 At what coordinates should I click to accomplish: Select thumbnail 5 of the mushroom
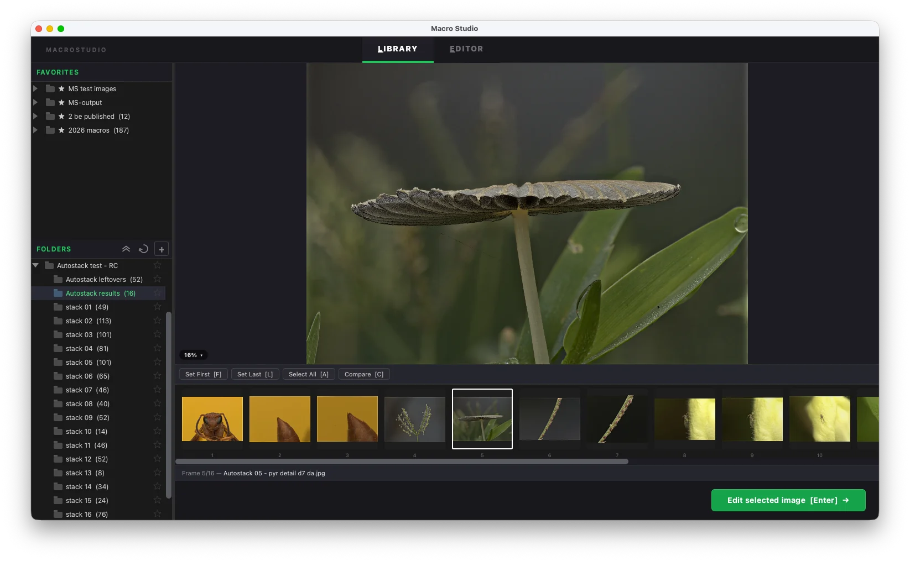coord(482,419)
